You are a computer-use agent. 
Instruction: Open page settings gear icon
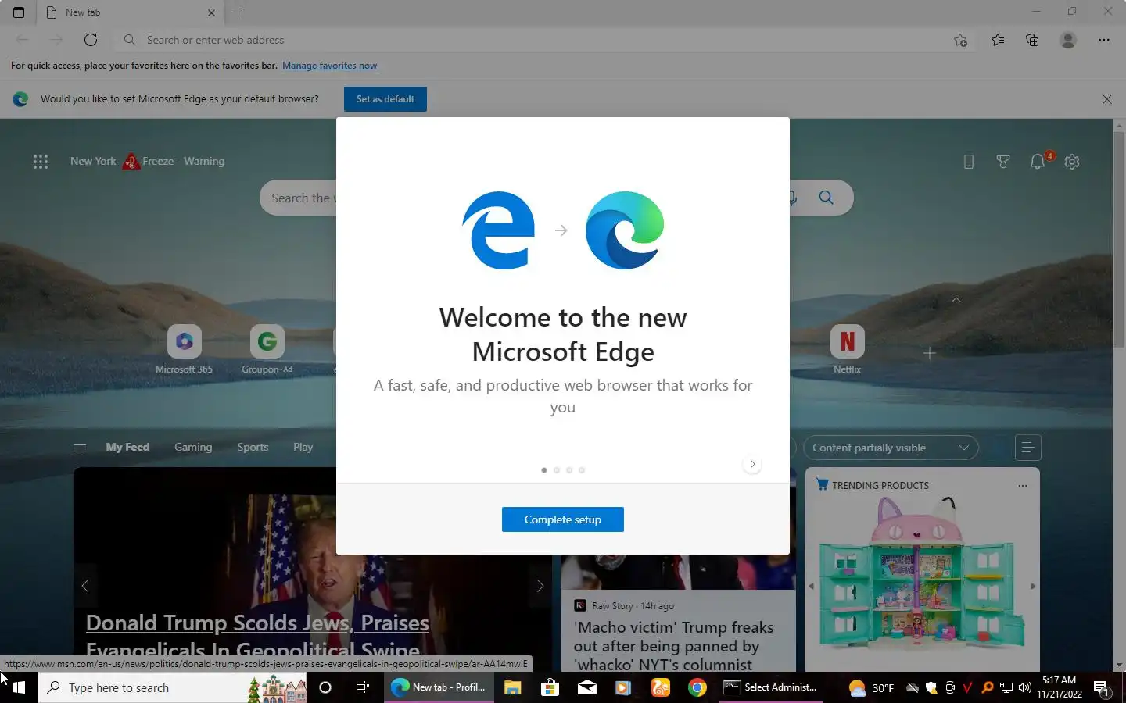coord(1072,162)
